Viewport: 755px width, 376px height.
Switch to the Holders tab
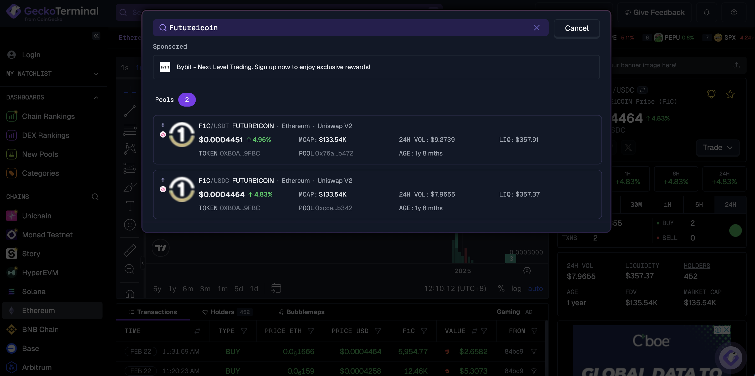(222, 312)
